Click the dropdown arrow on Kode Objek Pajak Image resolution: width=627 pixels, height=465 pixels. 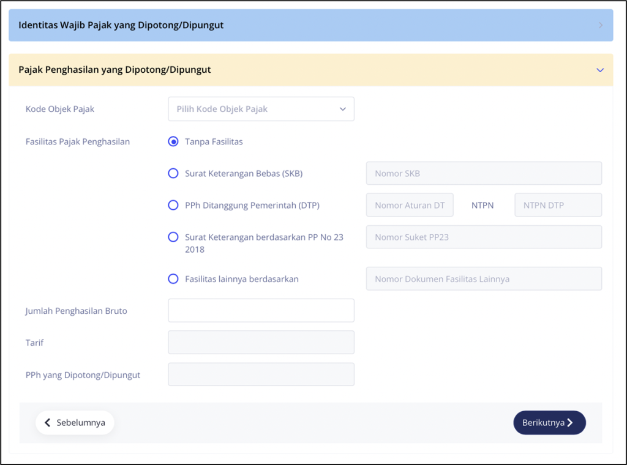coord(343,108)
